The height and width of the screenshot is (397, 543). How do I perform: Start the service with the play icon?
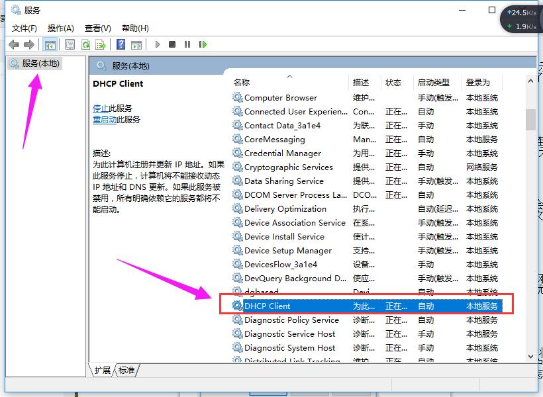tap(157, 44)
